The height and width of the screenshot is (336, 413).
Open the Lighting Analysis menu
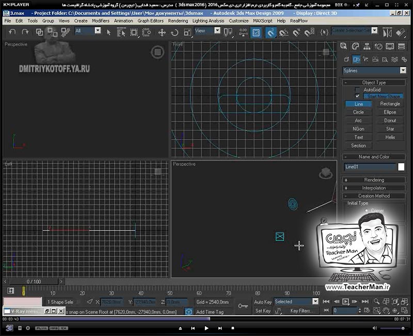point(208,21)
